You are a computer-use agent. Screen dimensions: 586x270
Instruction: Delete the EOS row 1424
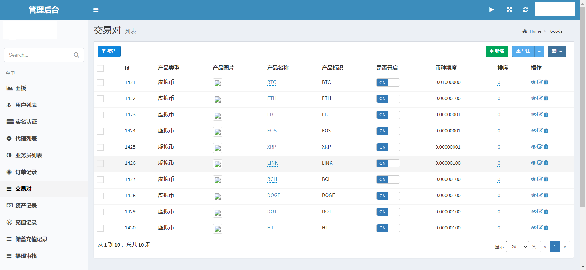point(546,130)
